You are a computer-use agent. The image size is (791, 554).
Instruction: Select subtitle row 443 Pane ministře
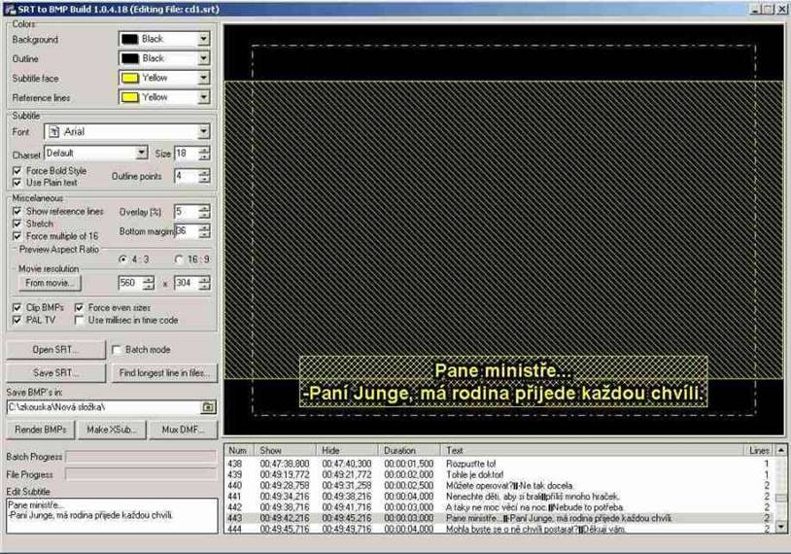[x=499, y=518]
